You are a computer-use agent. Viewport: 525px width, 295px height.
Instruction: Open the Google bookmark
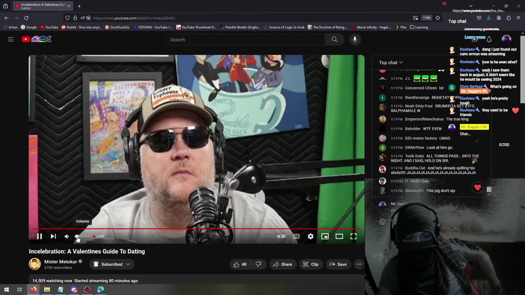(x=29, y=27)
